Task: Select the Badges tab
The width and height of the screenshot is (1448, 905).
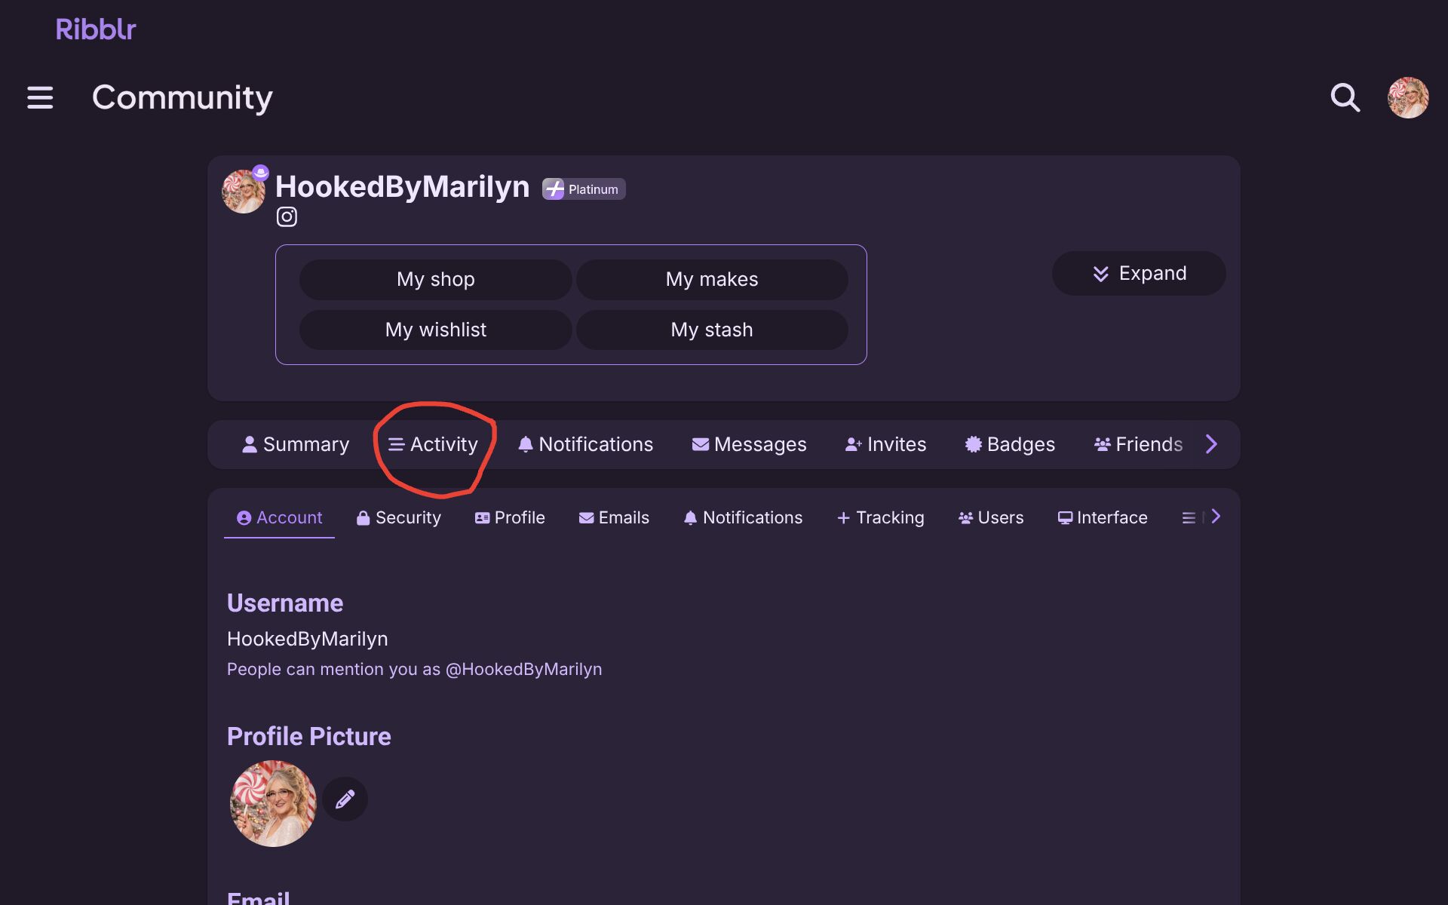Action: 1010,444
